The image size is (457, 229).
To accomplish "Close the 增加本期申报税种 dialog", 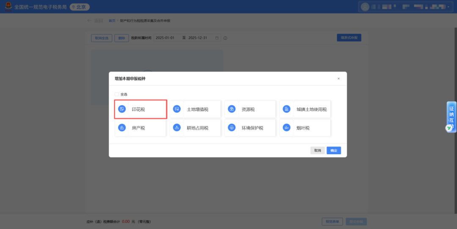I will (338, 79).
